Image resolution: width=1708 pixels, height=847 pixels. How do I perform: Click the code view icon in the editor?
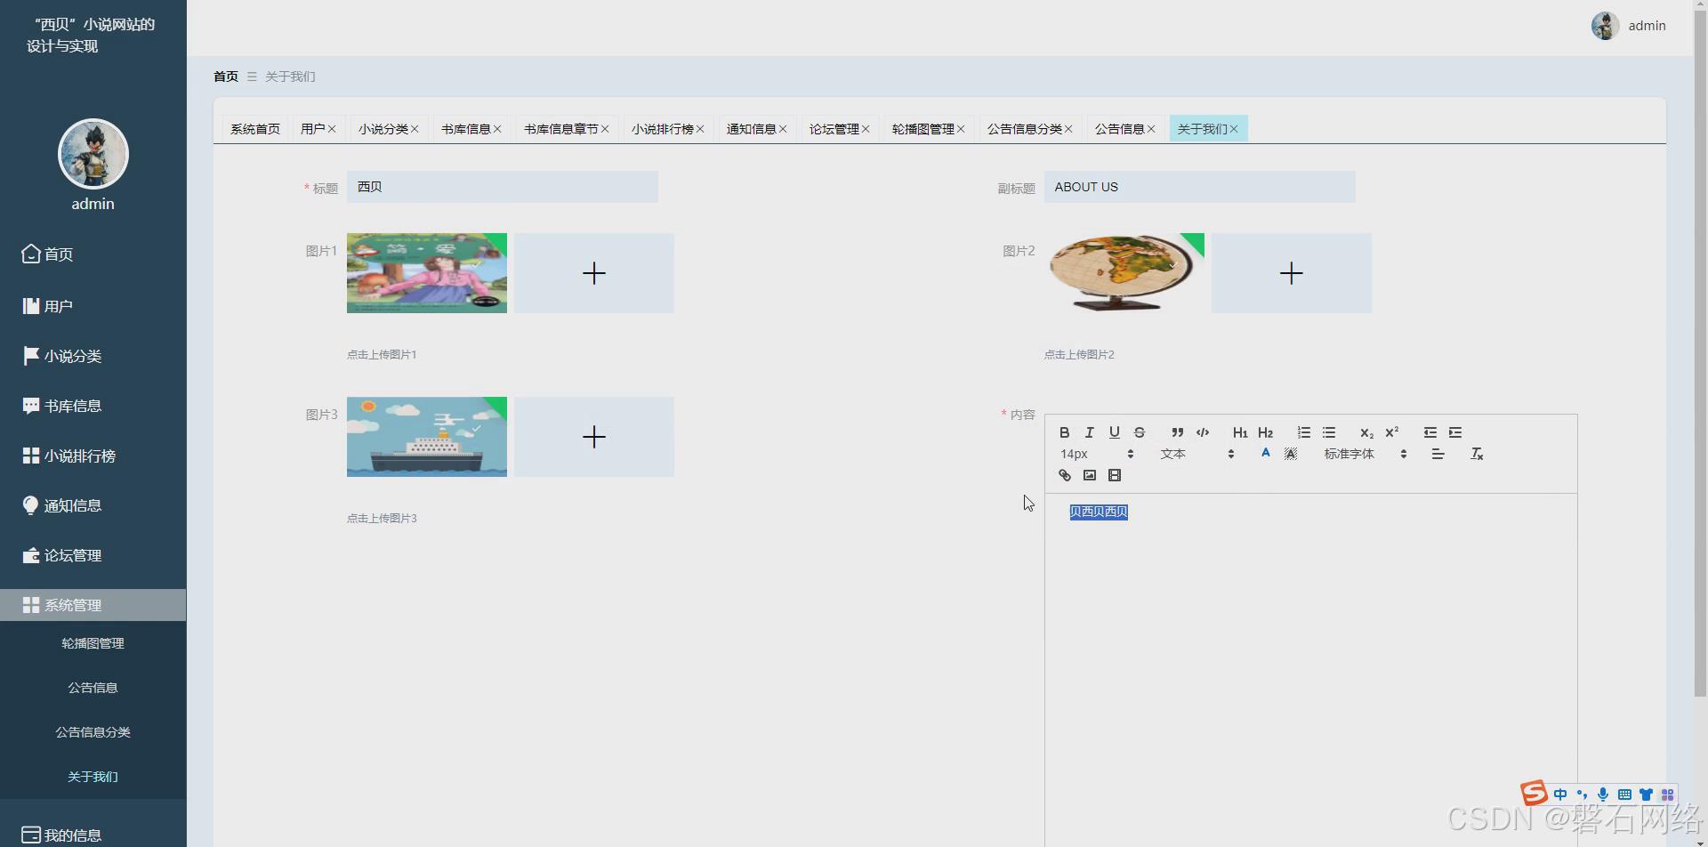coord(1203,433)
